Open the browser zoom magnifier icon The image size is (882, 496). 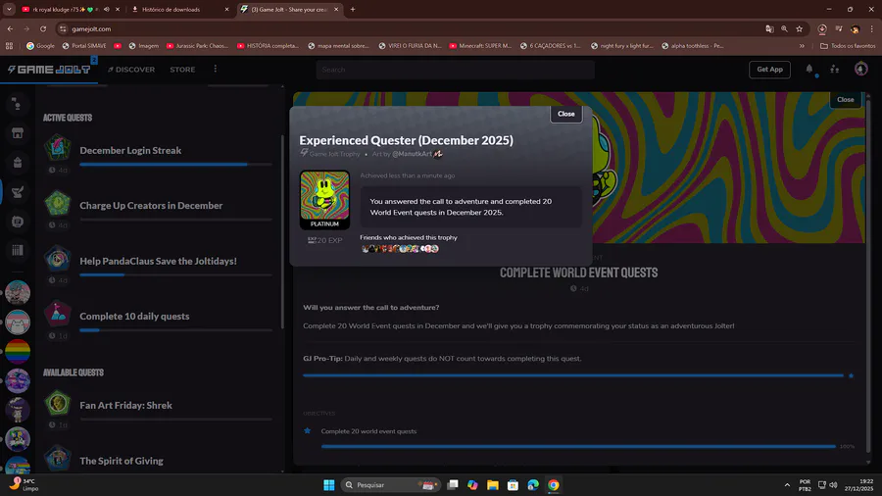784,28
